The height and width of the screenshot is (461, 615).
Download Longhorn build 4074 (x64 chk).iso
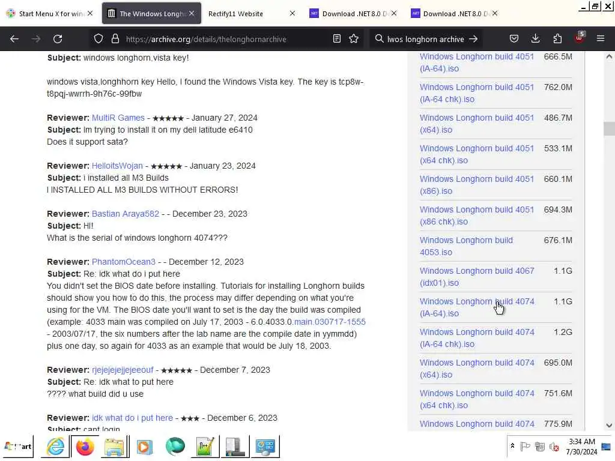click(476, 399)
